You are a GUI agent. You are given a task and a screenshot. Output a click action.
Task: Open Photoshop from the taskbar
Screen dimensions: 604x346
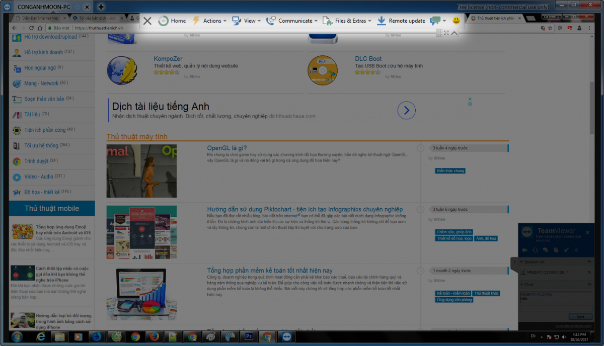click(248, 336)
